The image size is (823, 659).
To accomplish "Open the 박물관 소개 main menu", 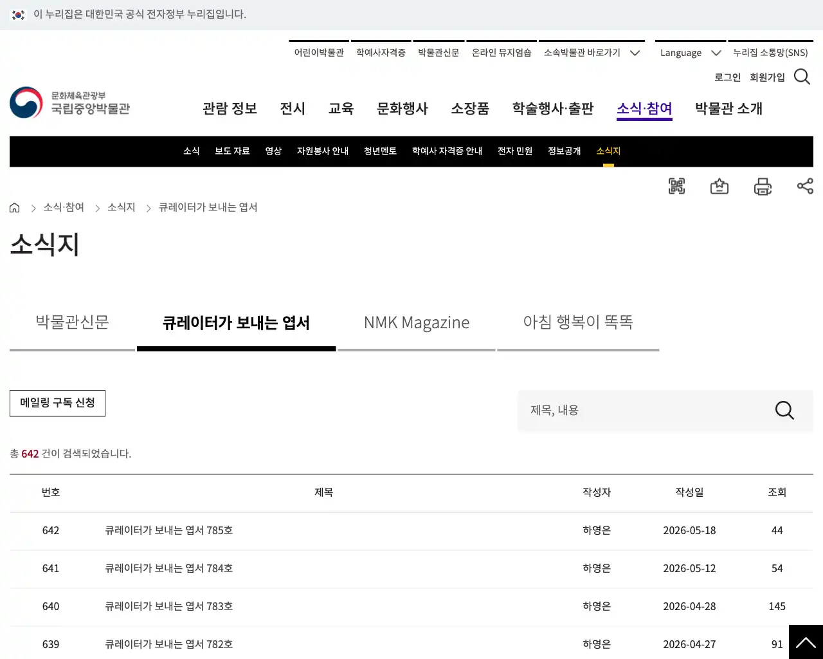I will (728, 109).
